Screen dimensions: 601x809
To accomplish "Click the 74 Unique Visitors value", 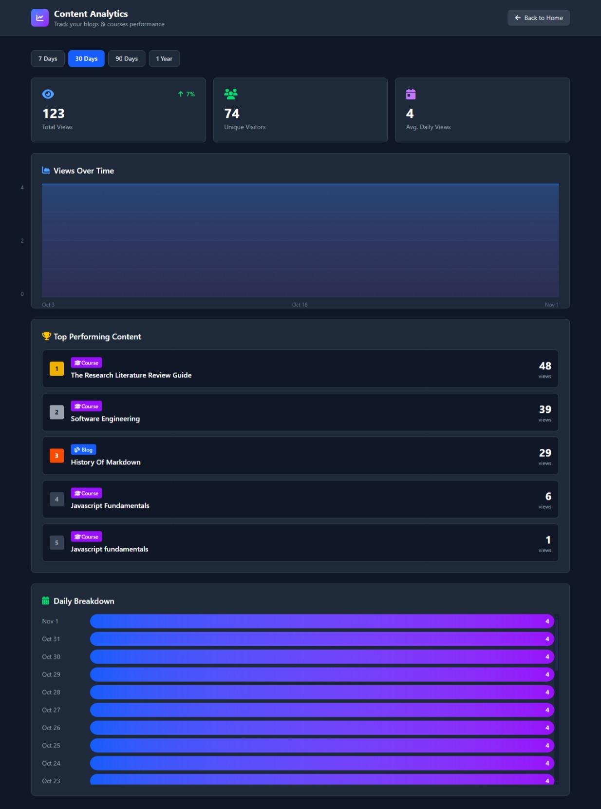I will 232,114.
